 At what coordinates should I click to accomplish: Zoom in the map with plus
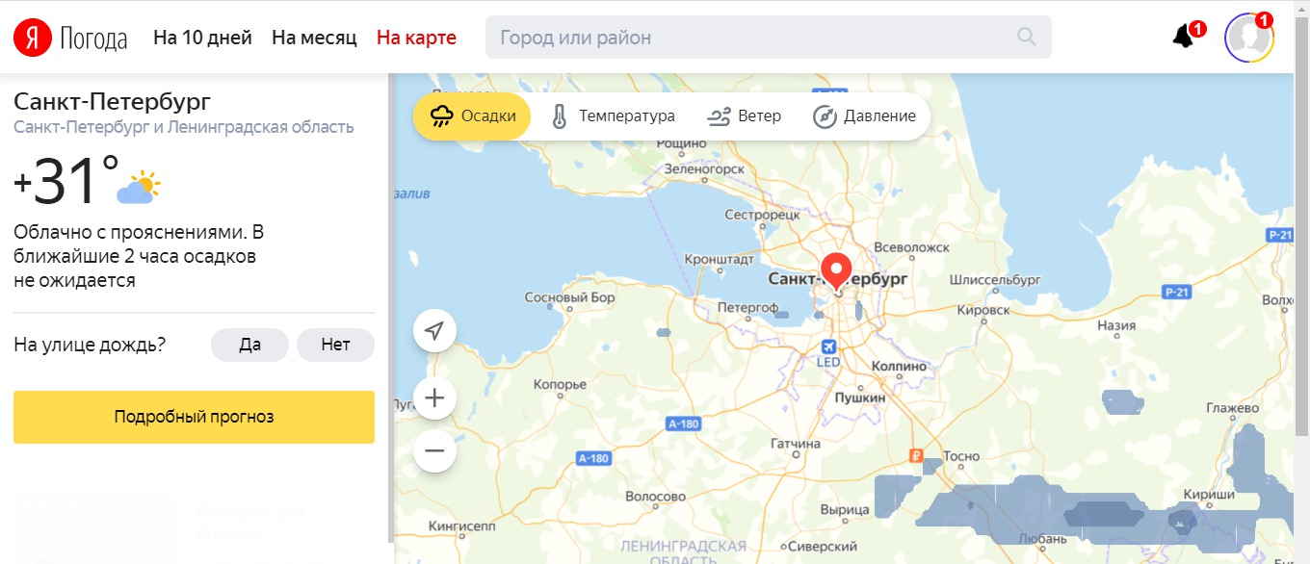(434, 397)
